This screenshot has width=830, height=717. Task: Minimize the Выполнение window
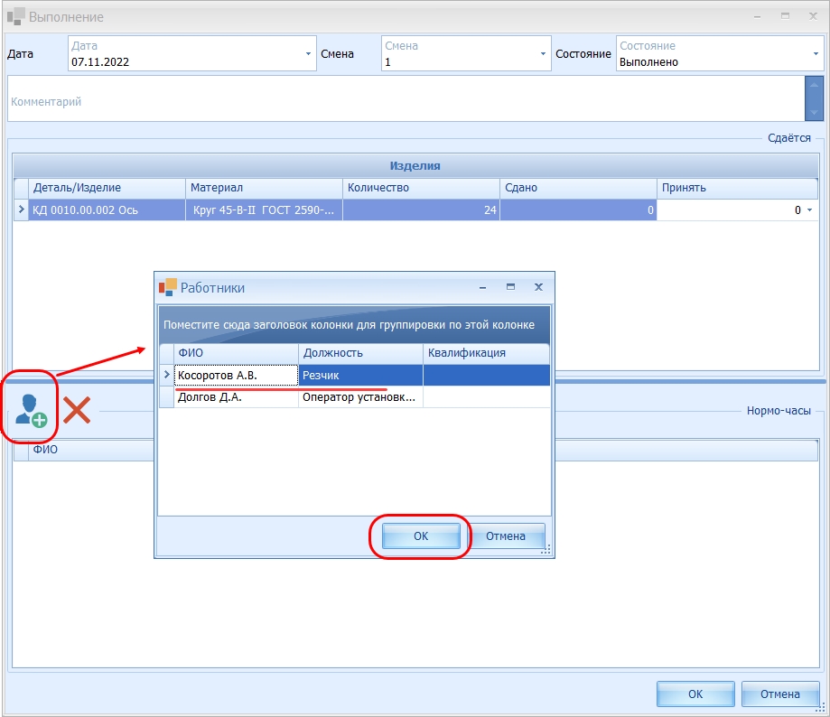[x=757, y=17]
